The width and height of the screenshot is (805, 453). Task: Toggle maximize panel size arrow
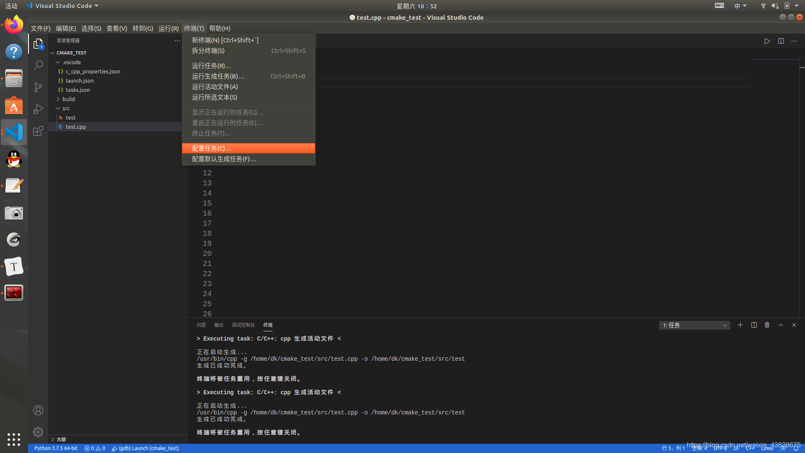(781, 325)
